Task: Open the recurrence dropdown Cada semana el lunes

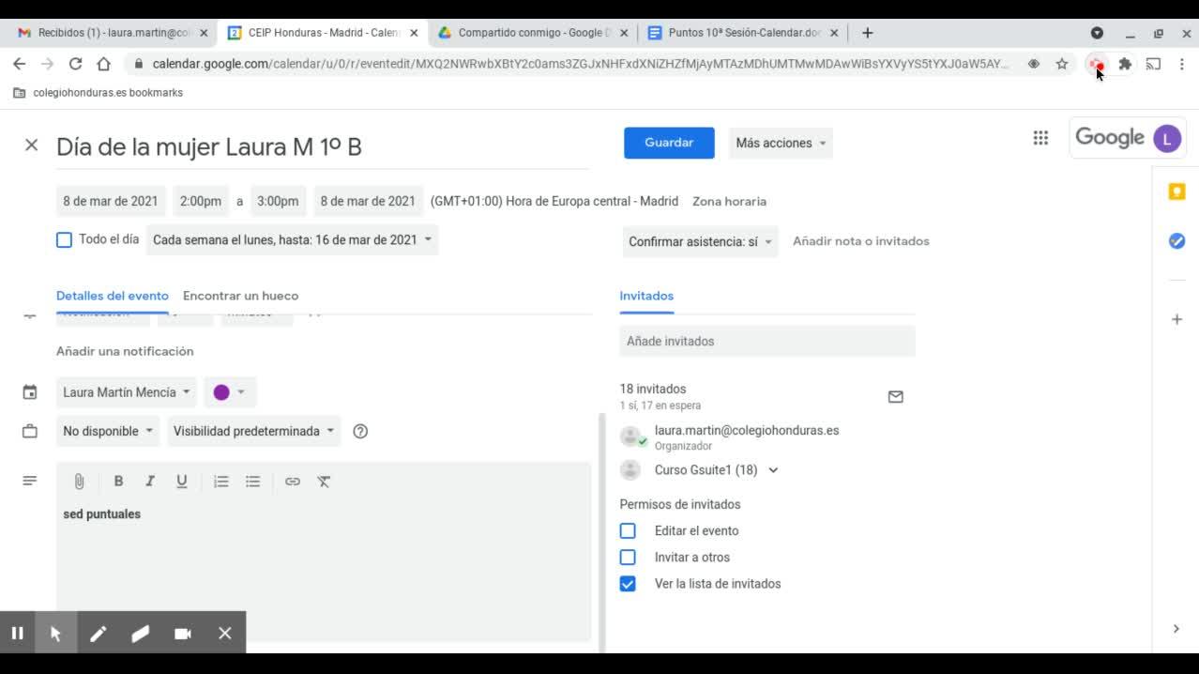Action: (x=292, y=239)
